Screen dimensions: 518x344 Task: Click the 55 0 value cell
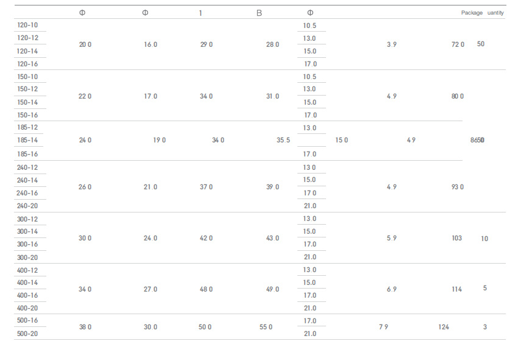pos(266,327)
